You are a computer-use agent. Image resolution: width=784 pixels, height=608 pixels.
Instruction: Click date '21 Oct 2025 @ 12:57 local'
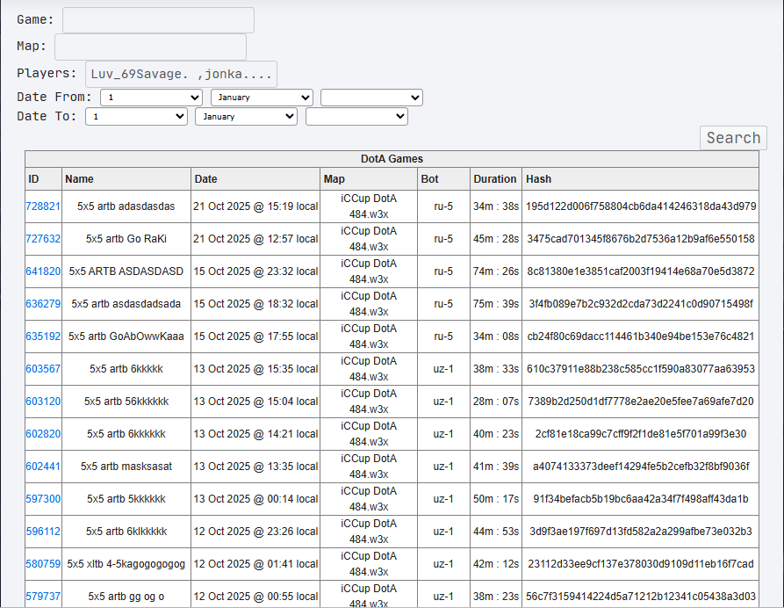[255, 239]
